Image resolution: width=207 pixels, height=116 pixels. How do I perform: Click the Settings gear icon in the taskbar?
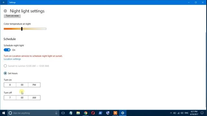pos(123,113)
